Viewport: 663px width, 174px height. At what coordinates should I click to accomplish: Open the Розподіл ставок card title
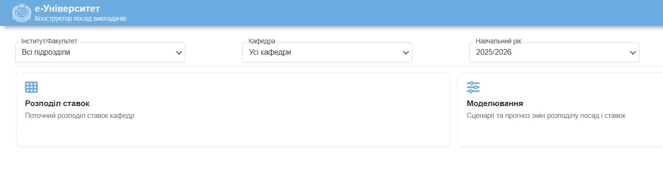[x=57, y=104]
